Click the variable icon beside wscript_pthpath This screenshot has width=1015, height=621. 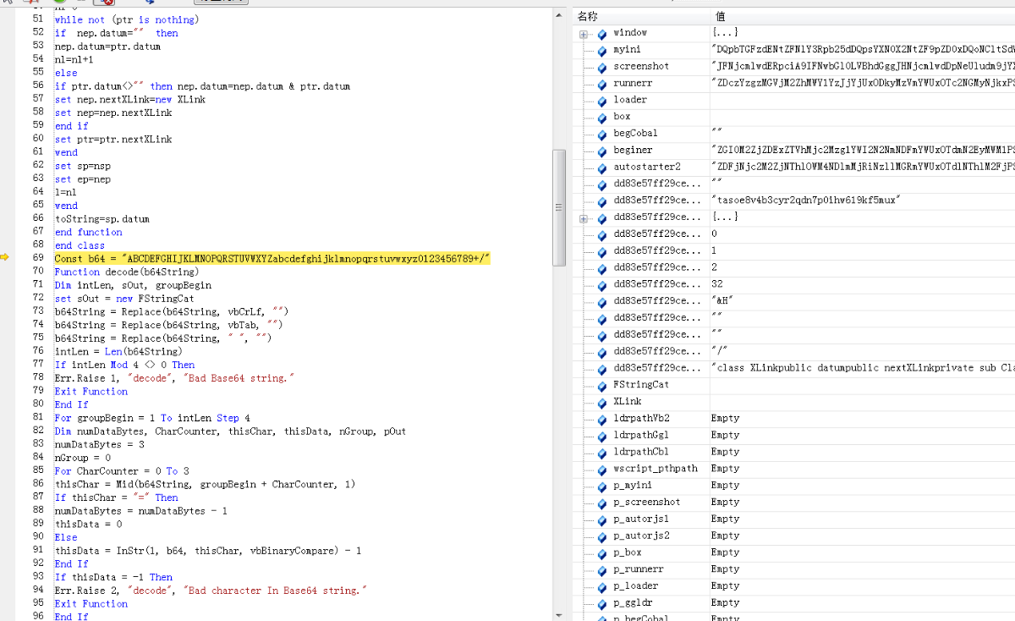602,469
